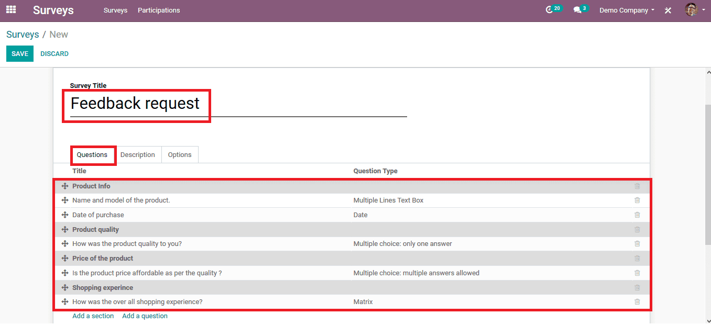
Task: Open 'How was the product quality to you?'
Action: pos(127,244)
